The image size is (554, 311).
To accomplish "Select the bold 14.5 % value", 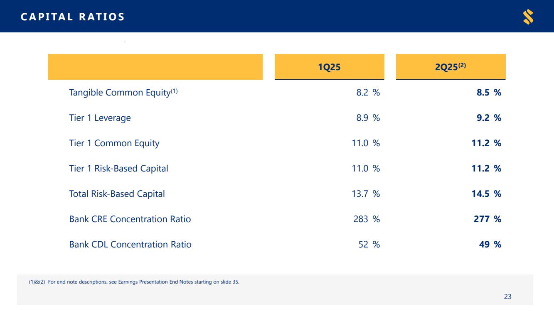I will coord(487,194).
